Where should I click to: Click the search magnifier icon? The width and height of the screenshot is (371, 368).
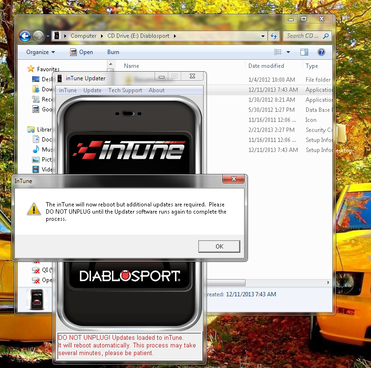coord(326,36)
